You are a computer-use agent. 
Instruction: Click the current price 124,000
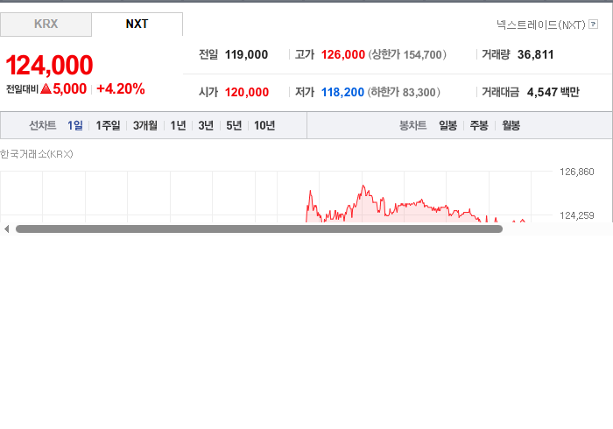49,65
